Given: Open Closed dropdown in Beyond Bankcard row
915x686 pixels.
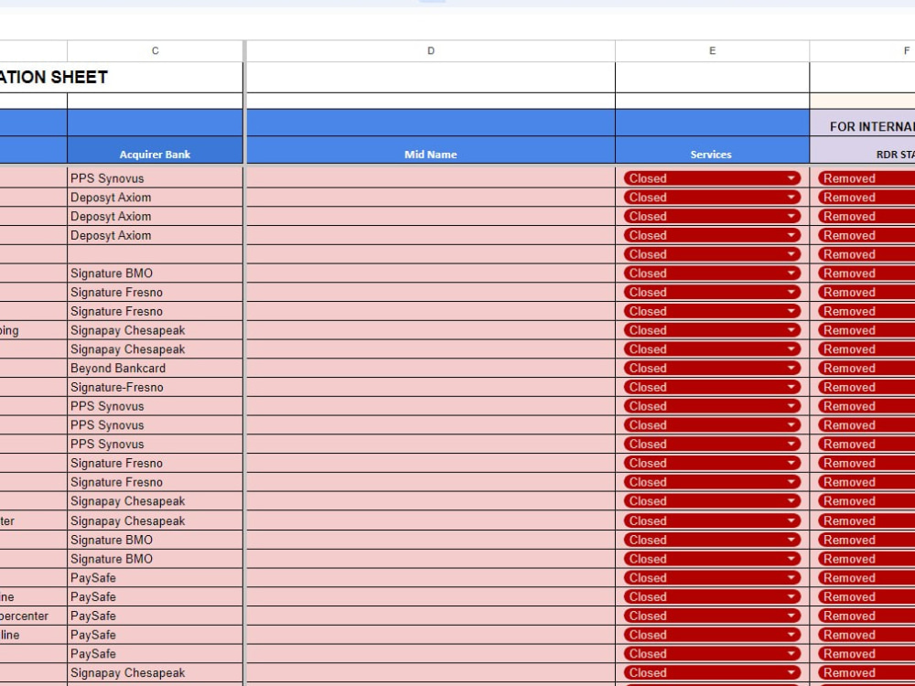Looking at the screenshot, I should 712,368.
